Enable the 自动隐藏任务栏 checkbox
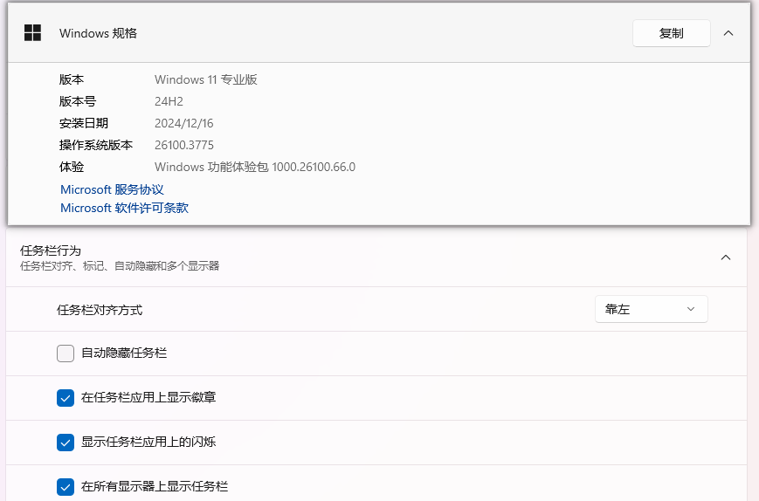This screenshot has height=501, width=759. (x=66, y=353)
